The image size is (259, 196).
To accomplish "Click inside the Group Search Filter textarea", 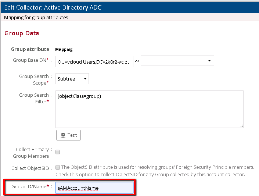I will pyautogui.click(x=149, y=109).
